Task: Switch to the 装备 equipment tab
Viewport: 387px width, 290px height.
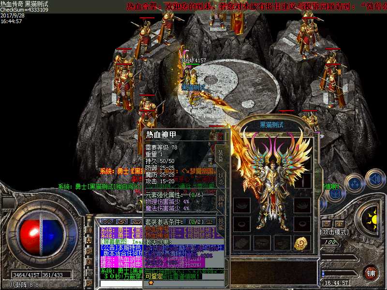Action: point(220,156)
